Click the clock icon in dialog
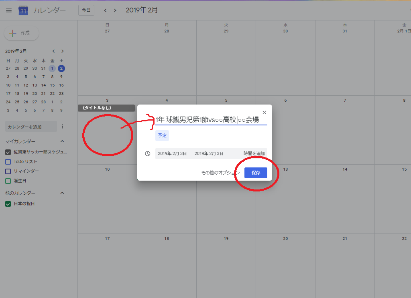 click(148, 153)
